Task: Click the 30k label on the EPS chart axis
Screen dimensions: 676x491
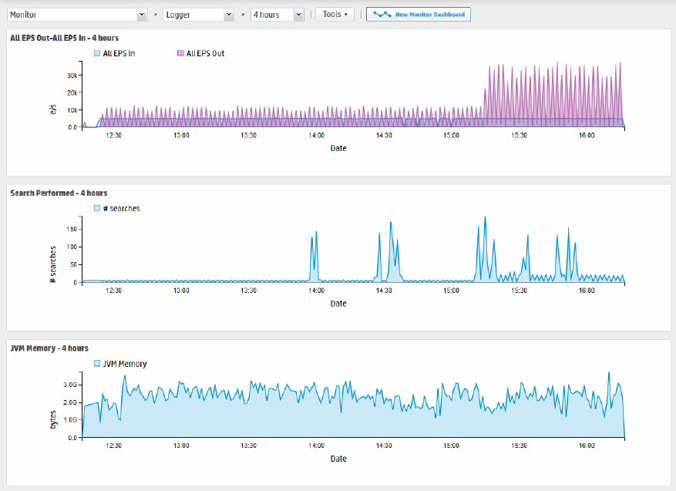Action: tap(72, 76)
